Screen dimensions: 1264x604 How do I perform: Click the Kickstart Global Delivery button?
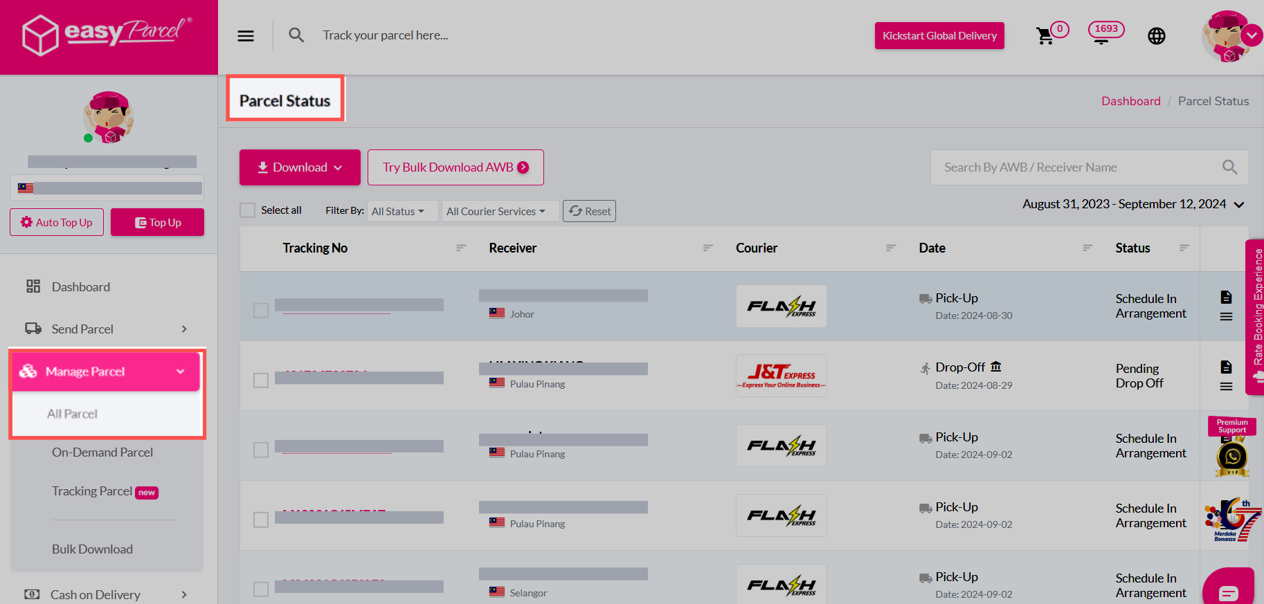click(x=939, y=36)
